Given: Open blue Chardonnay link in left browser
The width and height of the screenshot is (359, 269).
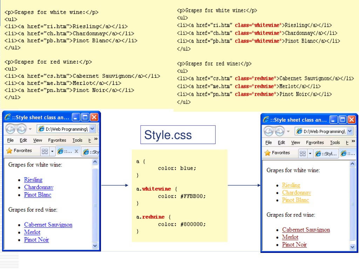Looking at the screenshot, I should point(39,187).
